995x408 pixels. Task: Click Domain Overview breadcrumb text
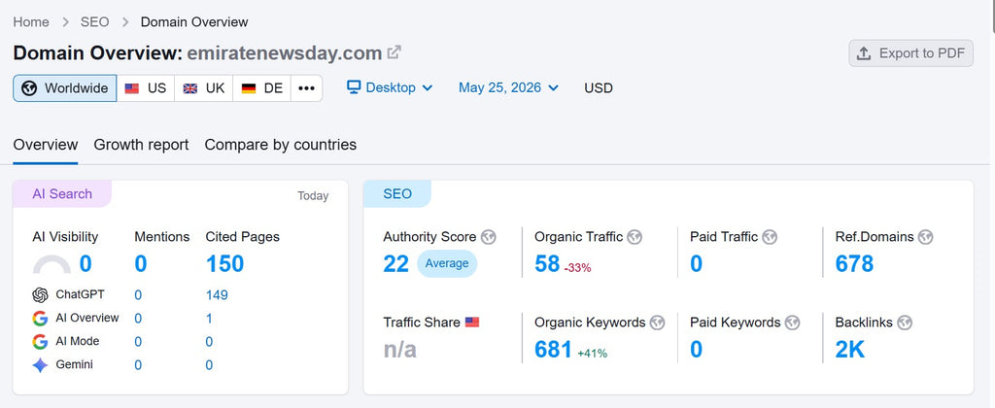[194, 22]
